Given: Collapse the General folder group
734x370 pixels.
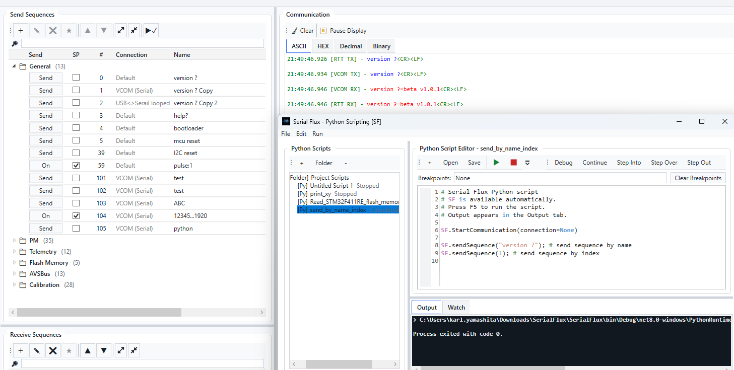Looking at the screenshot, I should coord(14,66).
